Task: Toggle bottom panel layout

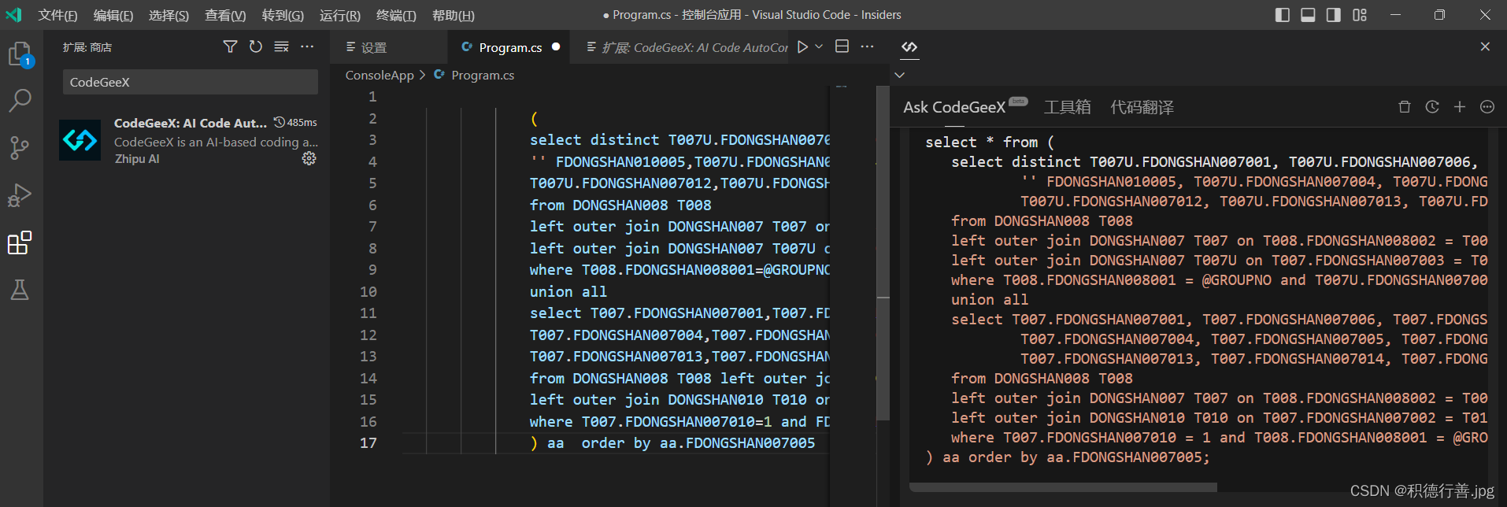Action: [1308, 15]
